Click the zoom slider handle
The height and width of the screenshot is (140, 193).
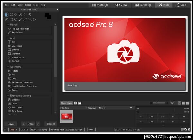click(x=157, y=103)
